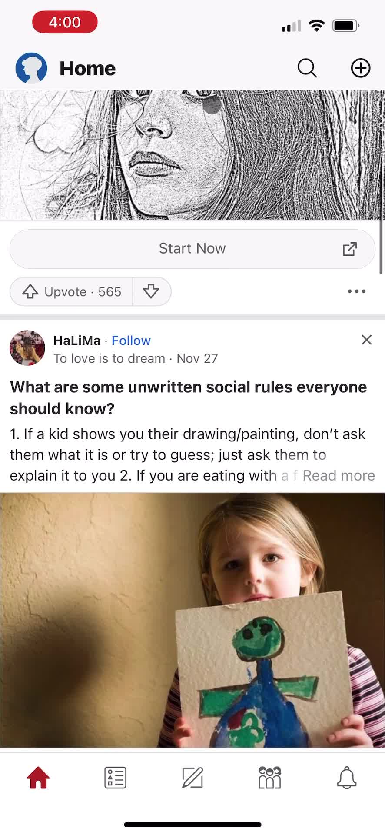Tap the Start Now button
The image size is (385, 835).
(x=192, y=249)
